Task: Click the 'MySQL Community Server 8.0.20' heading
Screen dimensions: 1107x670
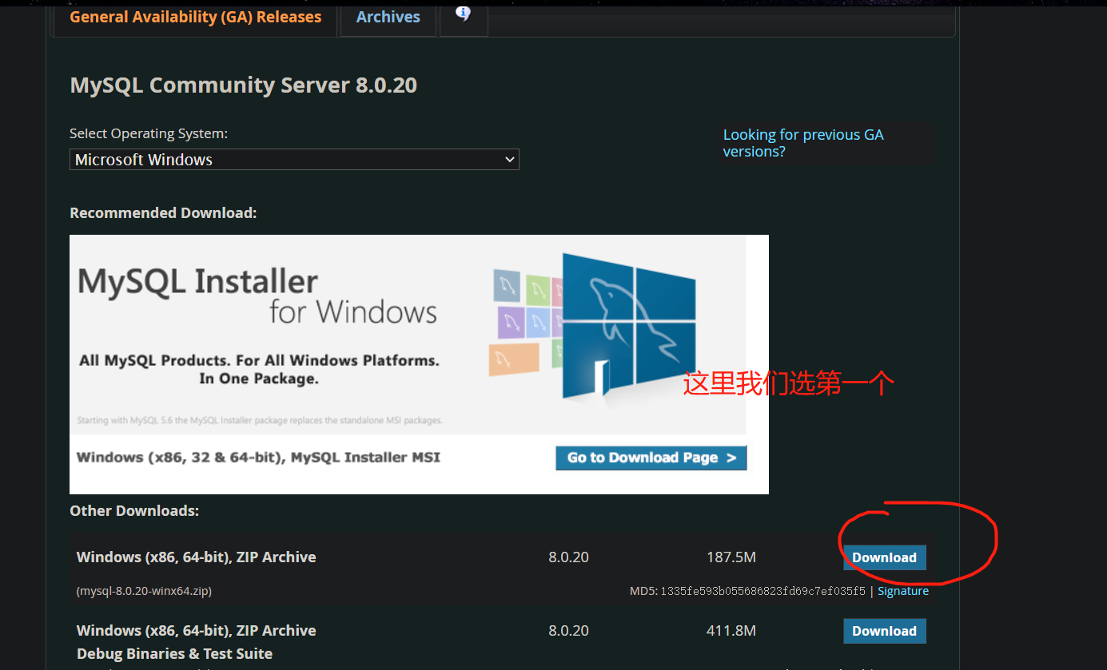Action: (244, 85)
